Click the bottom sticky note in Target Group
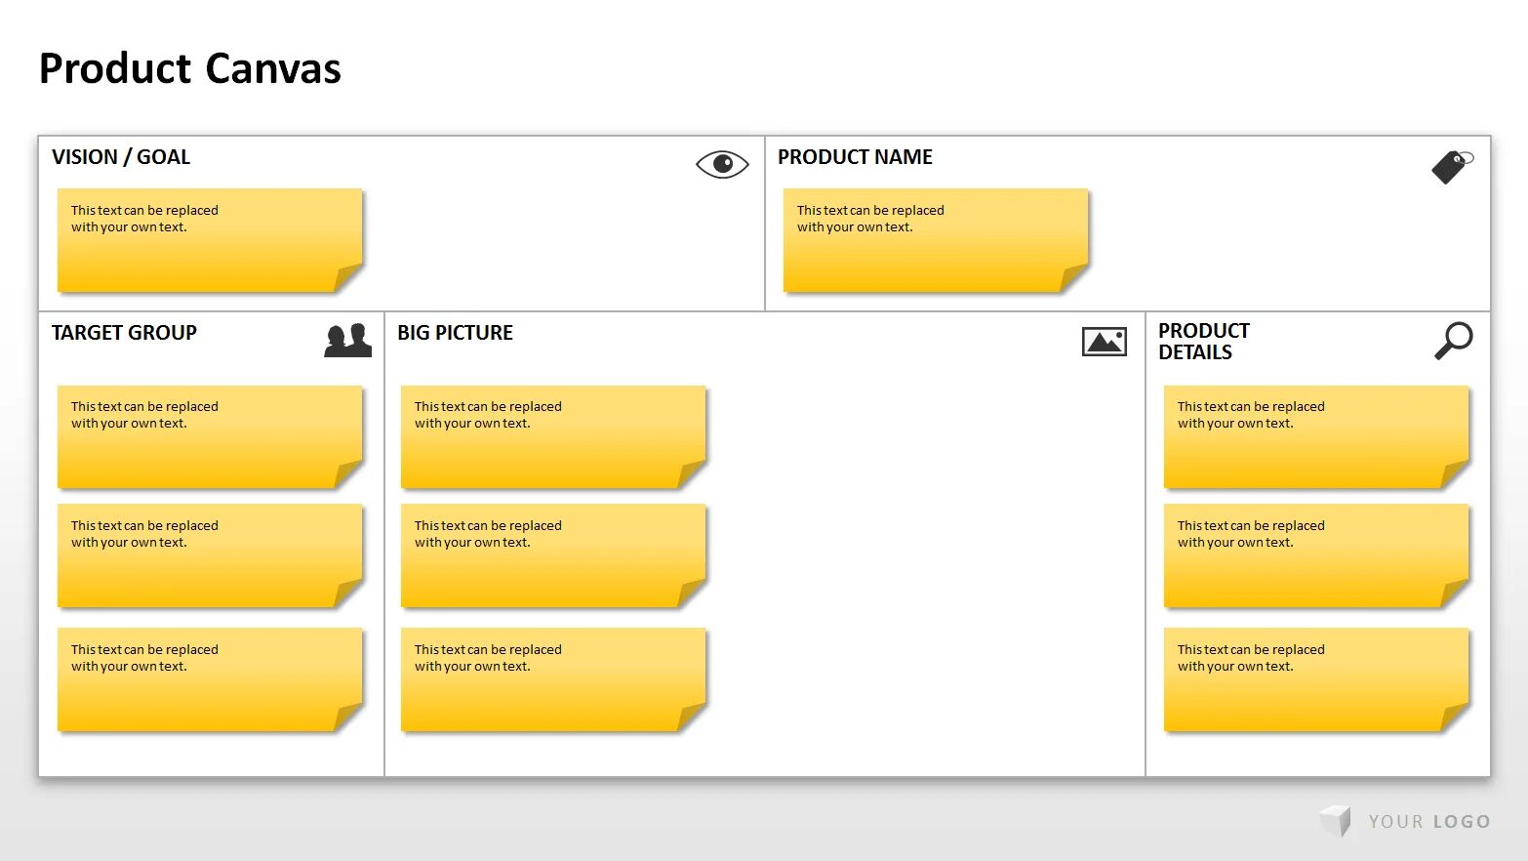 [x=208, y=677]
